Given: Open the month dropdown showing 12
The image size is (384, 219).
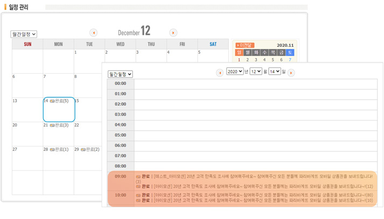Looking at the screenshot, I should coord(256,72).
